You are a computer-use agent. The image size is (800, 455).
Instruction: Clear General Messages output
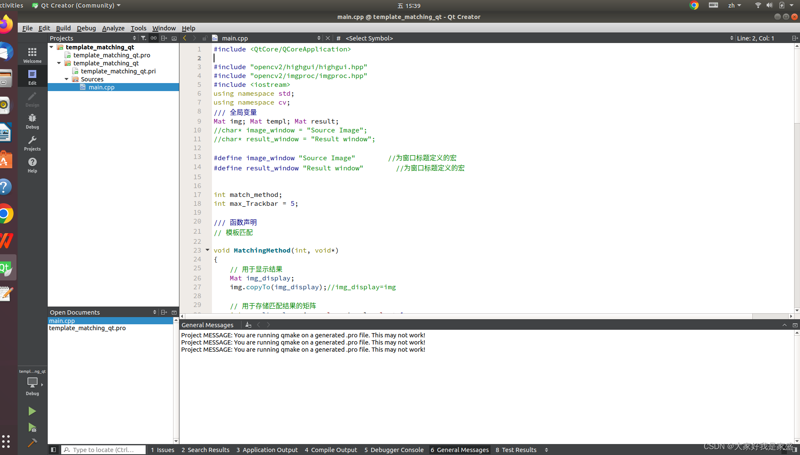248,325
